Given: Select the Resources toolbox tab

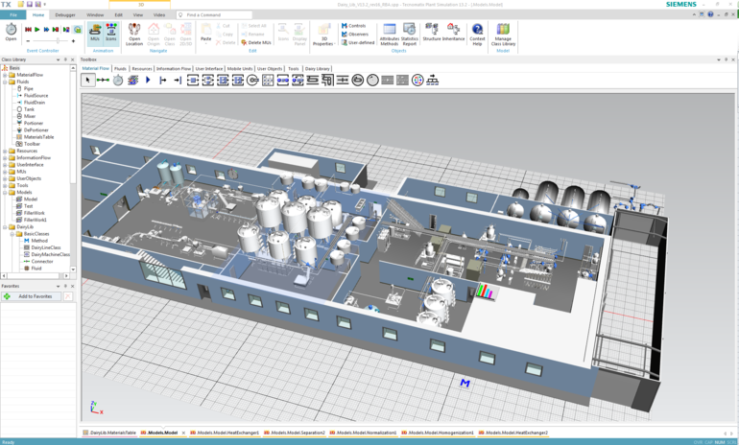Looking at the screenshot, I should (142, 69).
